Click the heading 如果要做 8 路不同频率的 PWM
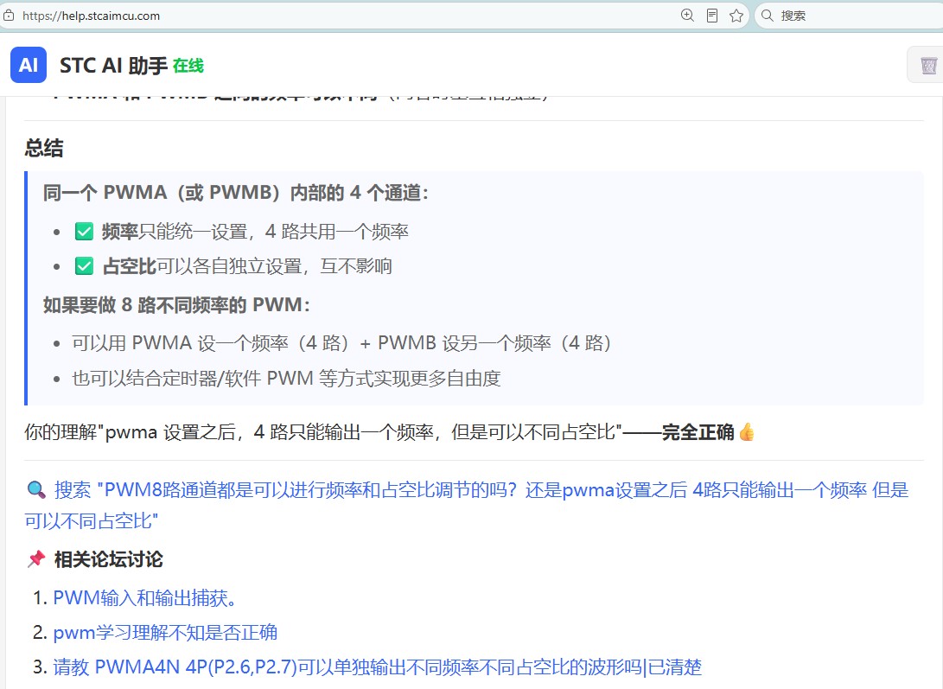943x689 pixels. pyautogui.click(x=177, y=305)
